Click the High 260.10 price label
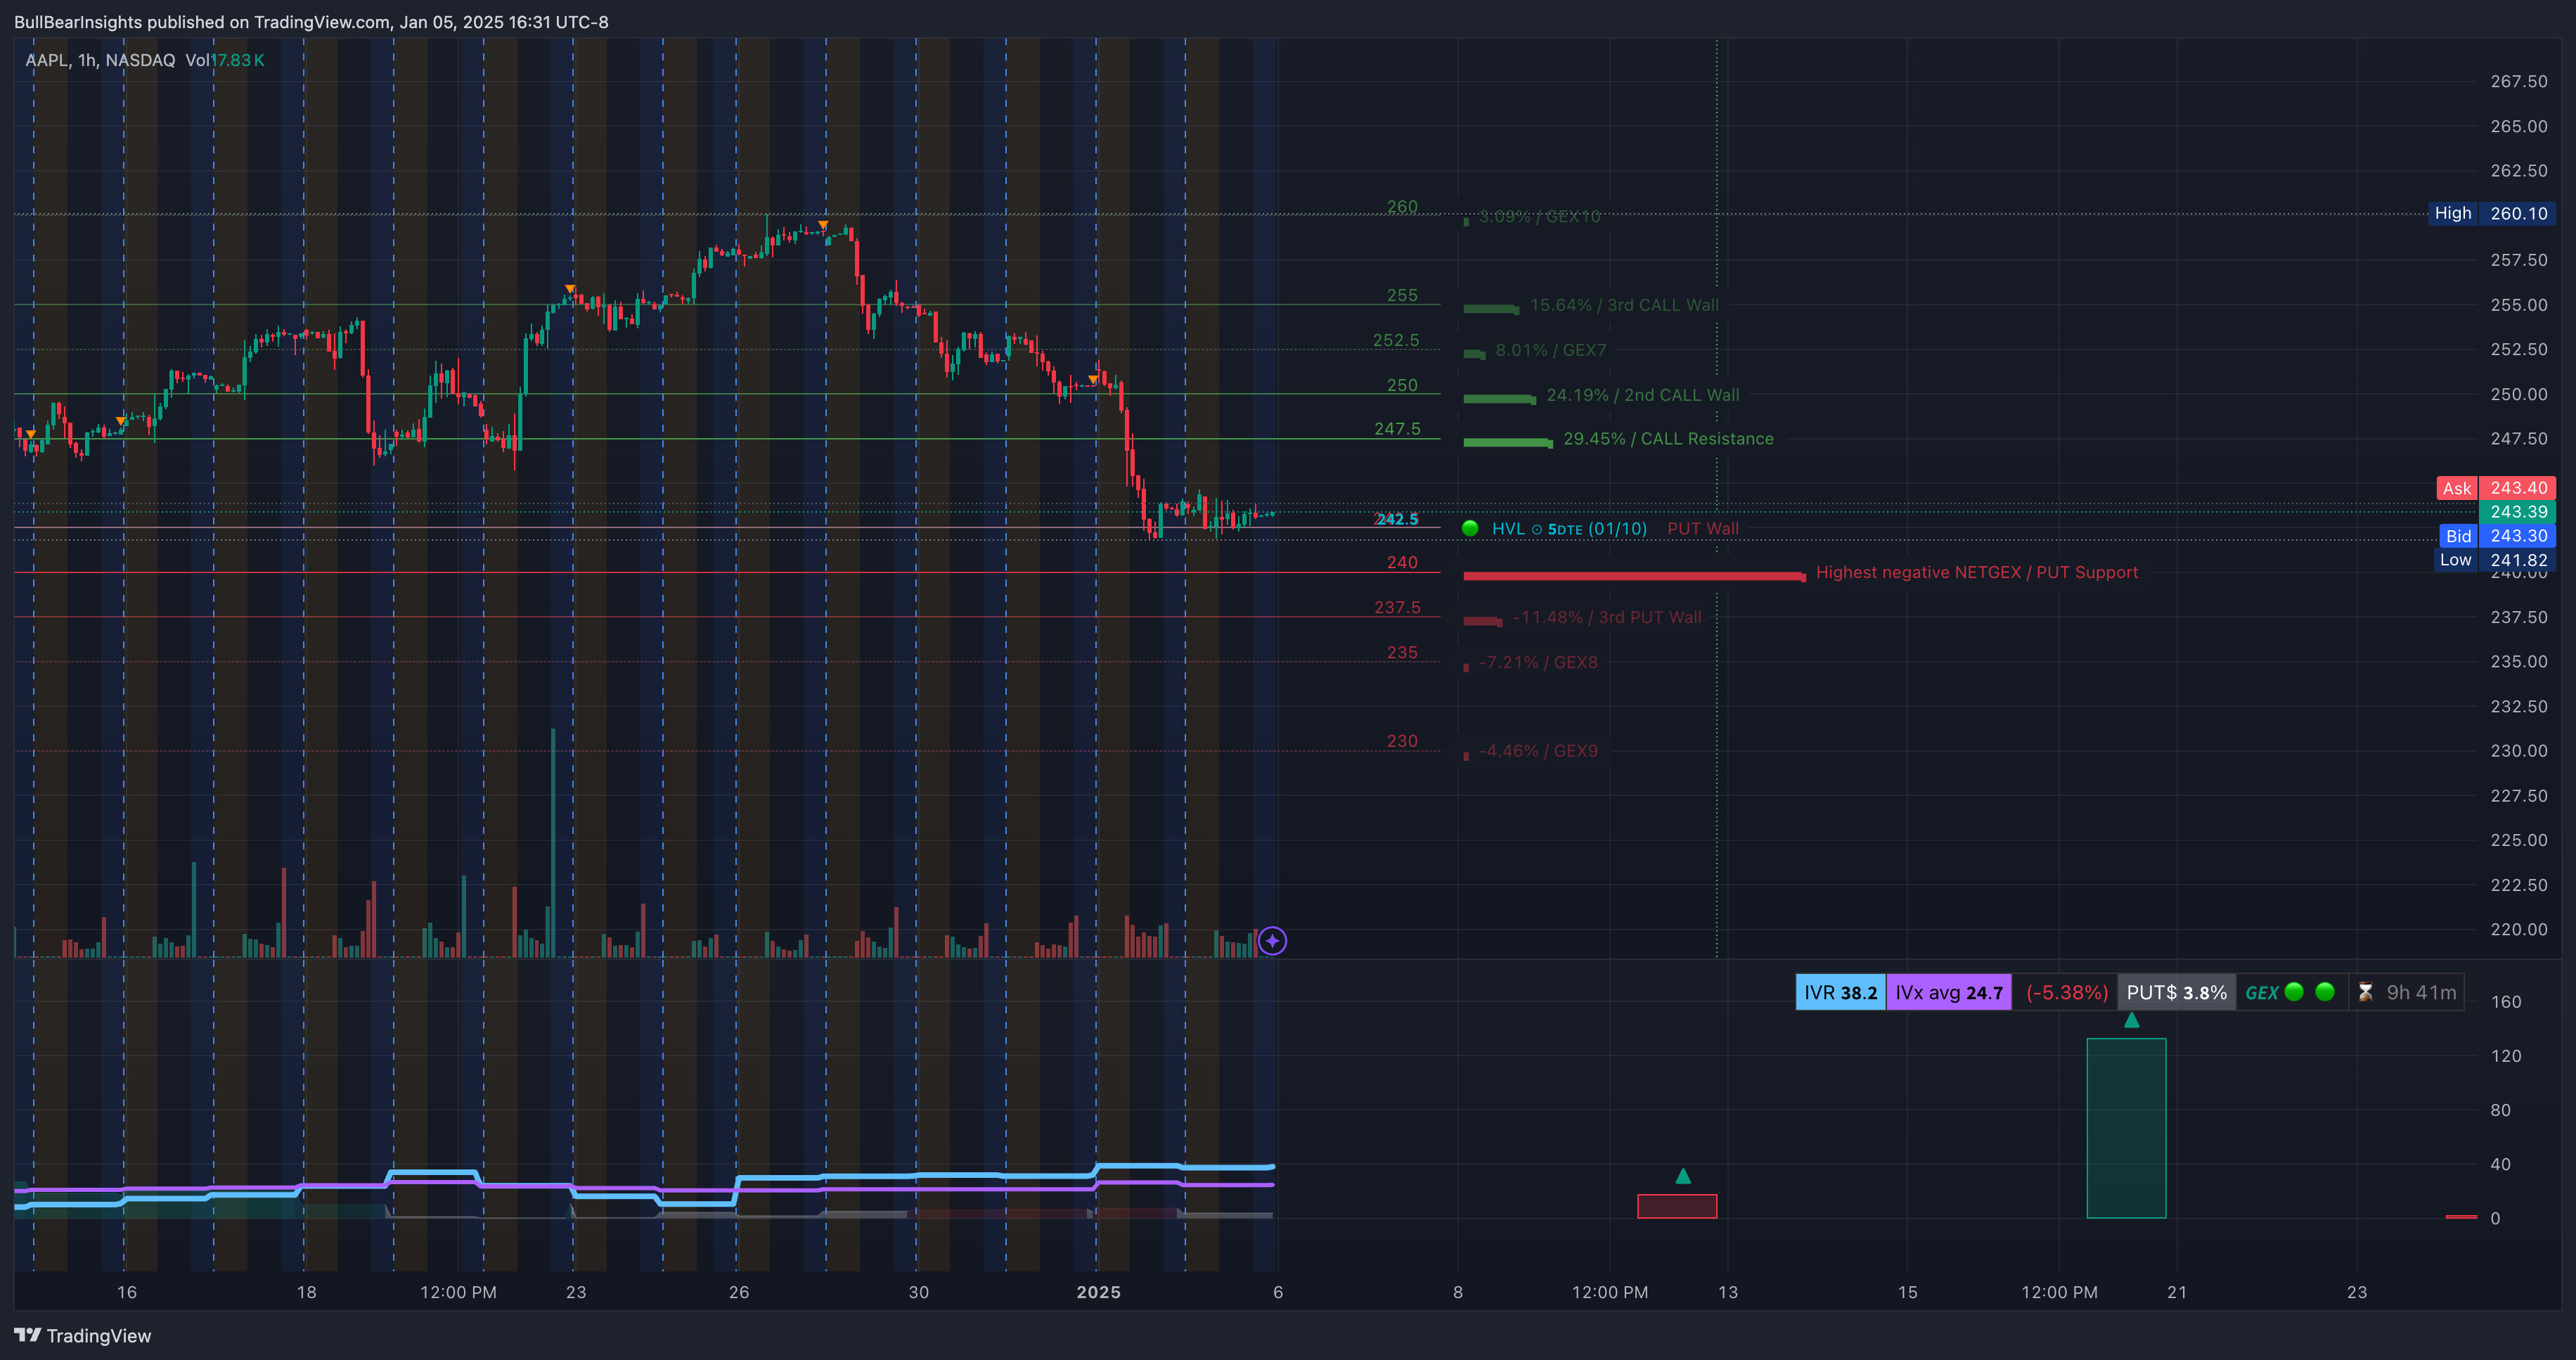 coord(2492,213)
